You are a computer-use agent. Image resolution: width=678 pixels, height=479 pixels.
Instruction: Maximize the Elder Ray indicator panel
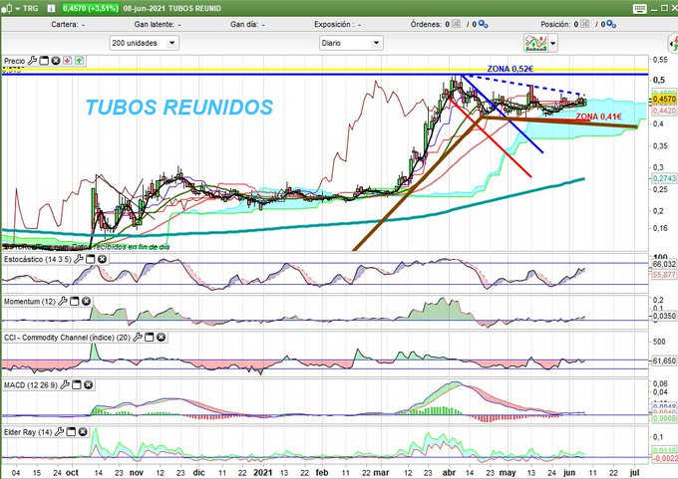71,432
